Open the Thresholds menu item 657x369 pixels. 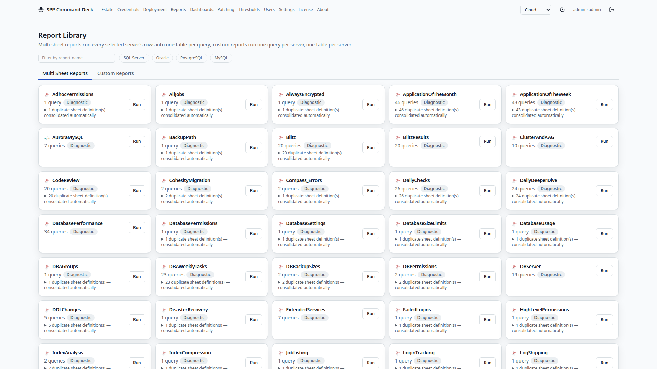point(249,10)
